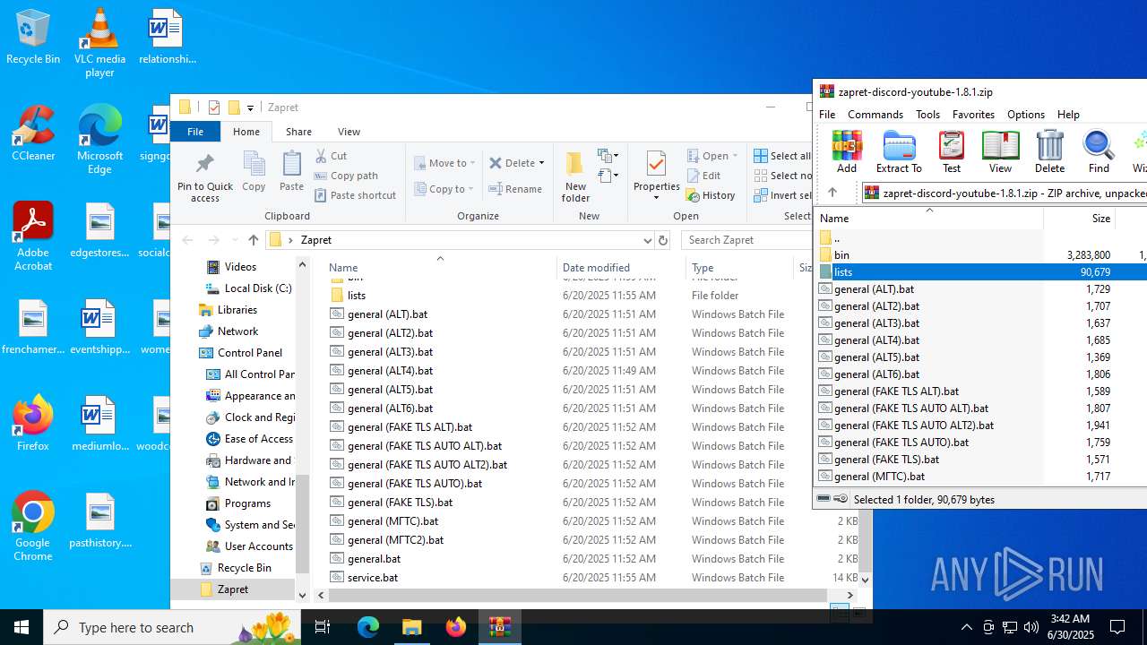Click Select all in Explorer ribbon

pos(782,156)
